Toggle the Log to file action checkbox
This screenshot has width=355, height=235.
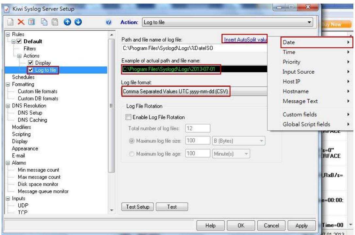coord(31,70)
